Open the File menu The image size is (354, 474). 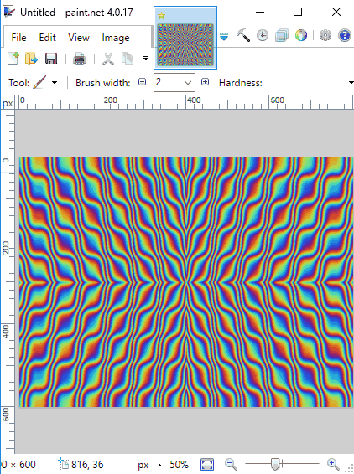(x=18, y=38)
